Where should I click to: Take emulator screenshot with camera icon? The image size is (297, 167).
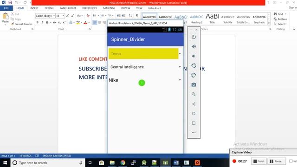click(x=194, y=84)
